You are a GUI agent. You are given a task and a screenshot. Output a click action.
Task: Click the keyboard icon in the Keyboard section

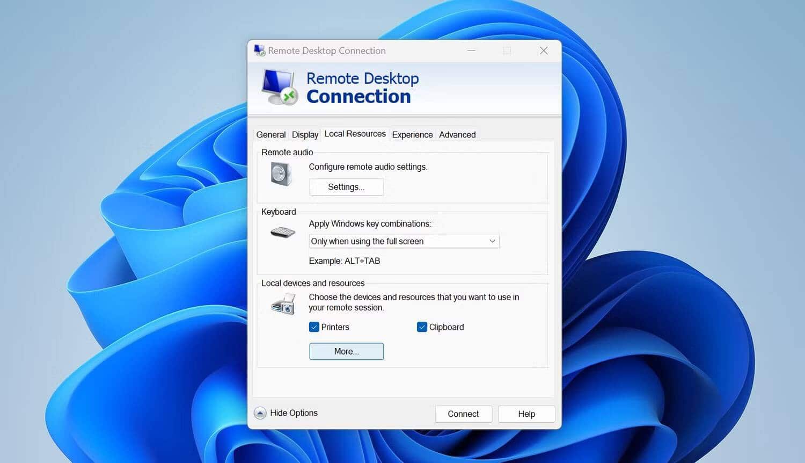point(282,232)
